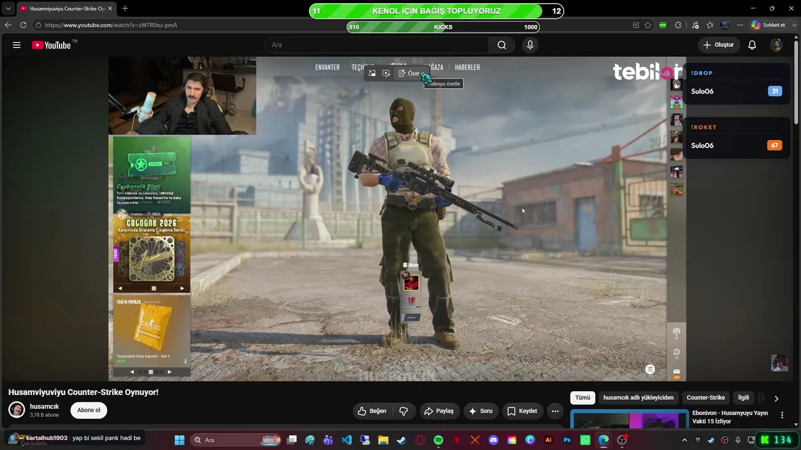Like the video with Beğen
The image size is (801, 450).
pyautogui.click(x=372, y=411)
